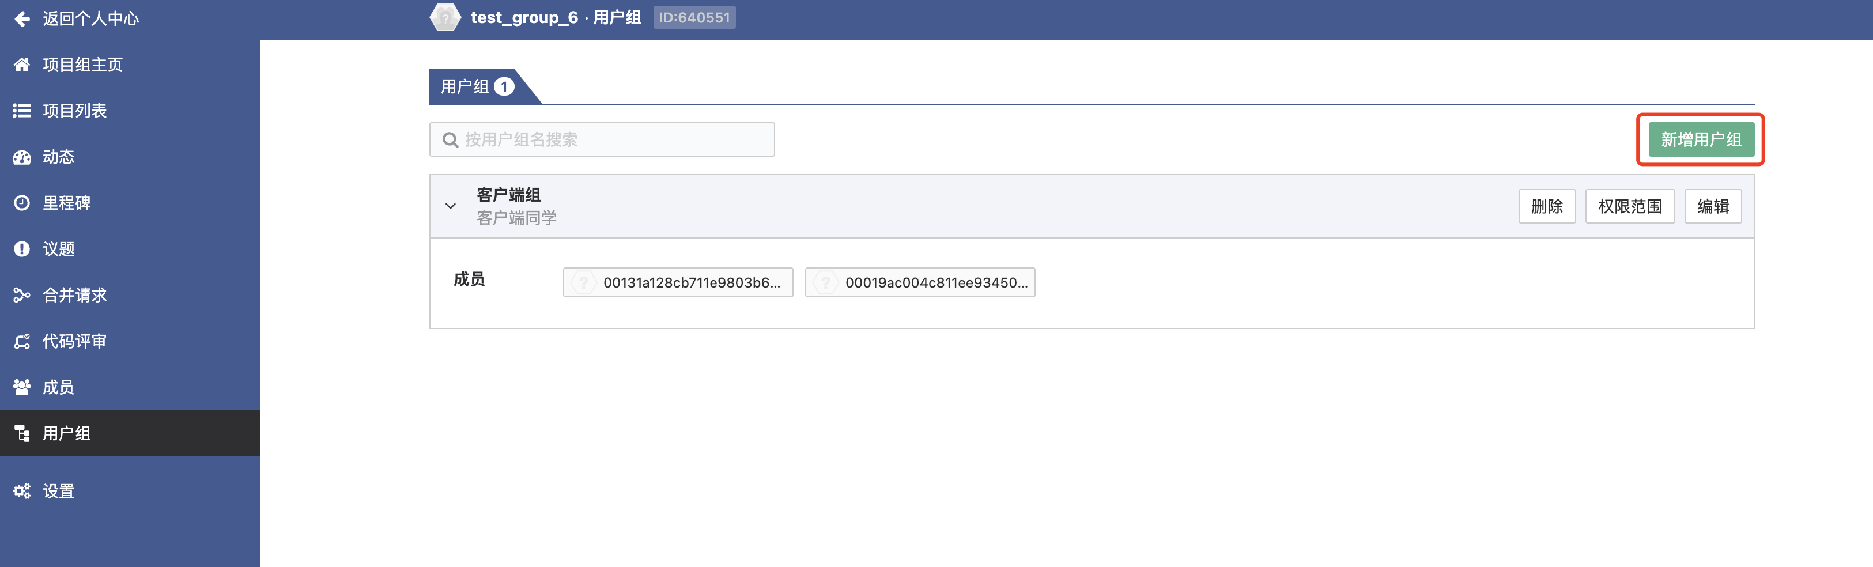Select the 项目列表 list icon
Screen dimensions: 1873x567
pyautogui.click(x=22, y=111)
